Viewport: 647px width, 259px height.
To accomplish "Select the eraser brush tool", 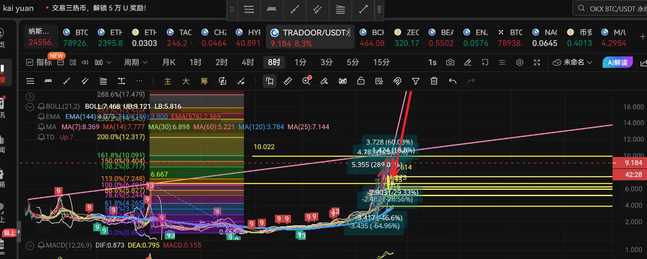I will point(324,81).
